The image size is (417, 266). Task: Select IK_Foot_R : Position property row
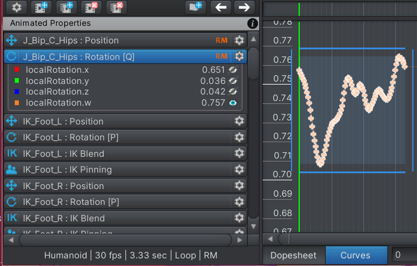click(x=125, y=186)
